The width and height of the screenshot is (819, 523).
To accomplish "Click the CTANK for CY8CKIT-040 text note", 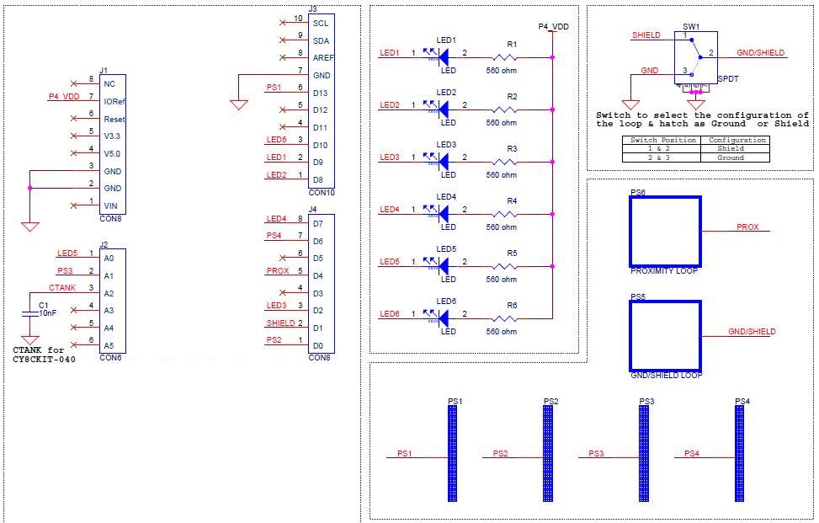I will [44, 354].
